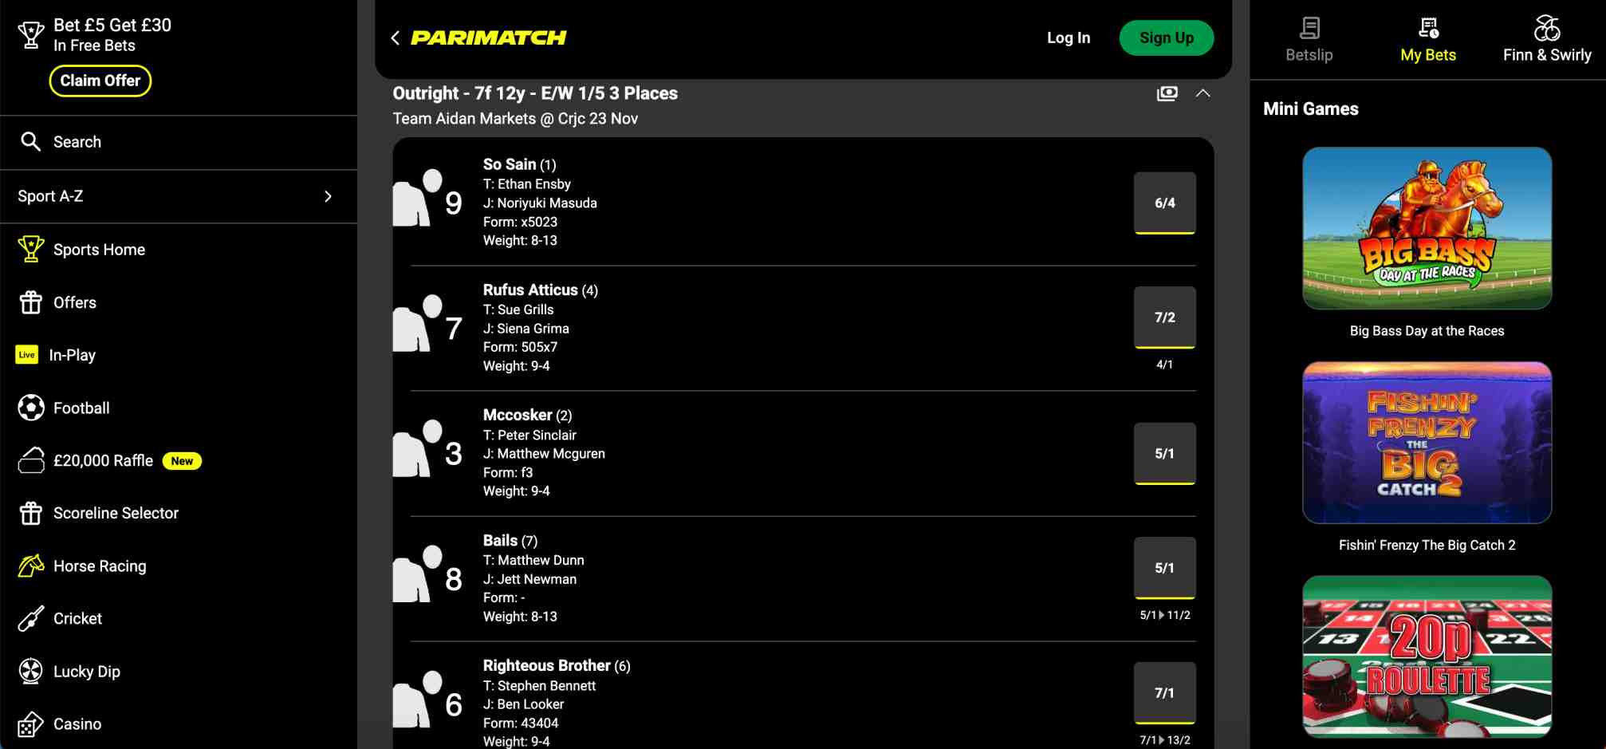Image resolution: width=1606 pixels, height=749 pixels.
Task: Expand the Sport A-Z menu
Action: click(x=328, y=196)
